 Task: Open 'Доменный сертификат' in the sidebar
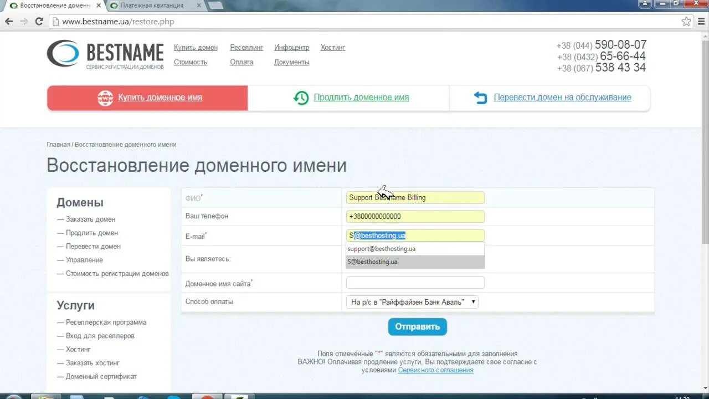(x=101, y=377)
